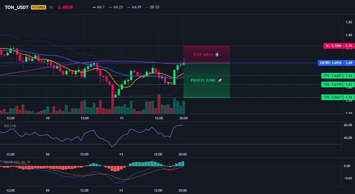Click the ENTRY: 1.6939 price label
Screen dimensions: 355x194
coord(331,63)
